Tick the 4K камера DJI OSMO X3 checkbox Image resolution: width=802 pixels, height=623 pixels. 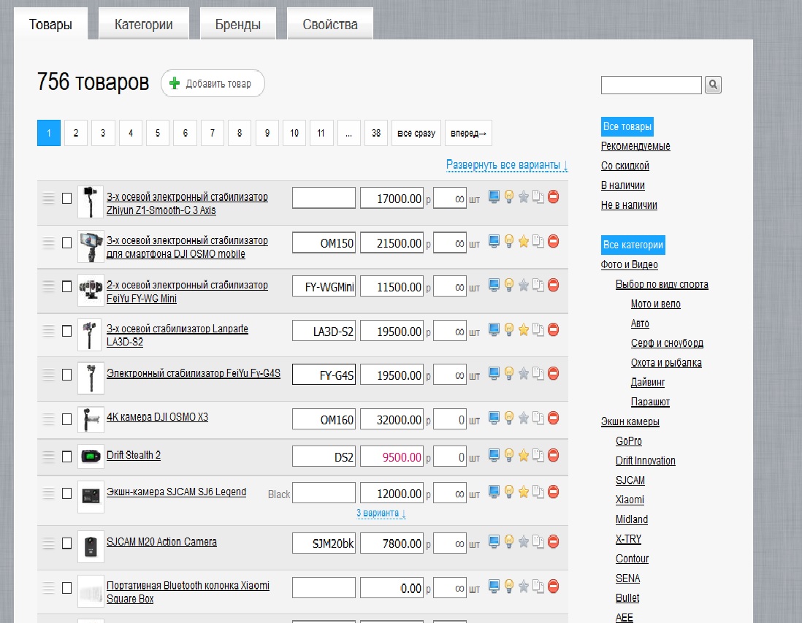tap(66, 419)
